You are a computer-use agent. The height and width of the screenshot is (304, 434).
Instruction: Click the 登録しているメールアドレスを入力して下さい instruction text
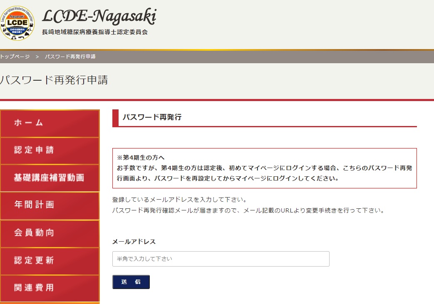[x=180, y=200]
